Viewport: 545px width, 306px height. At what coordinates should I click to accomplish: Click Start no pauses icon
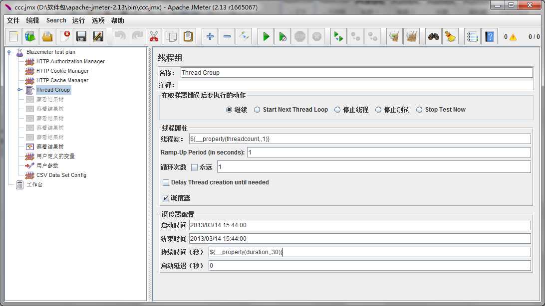[x=283, y=36]
